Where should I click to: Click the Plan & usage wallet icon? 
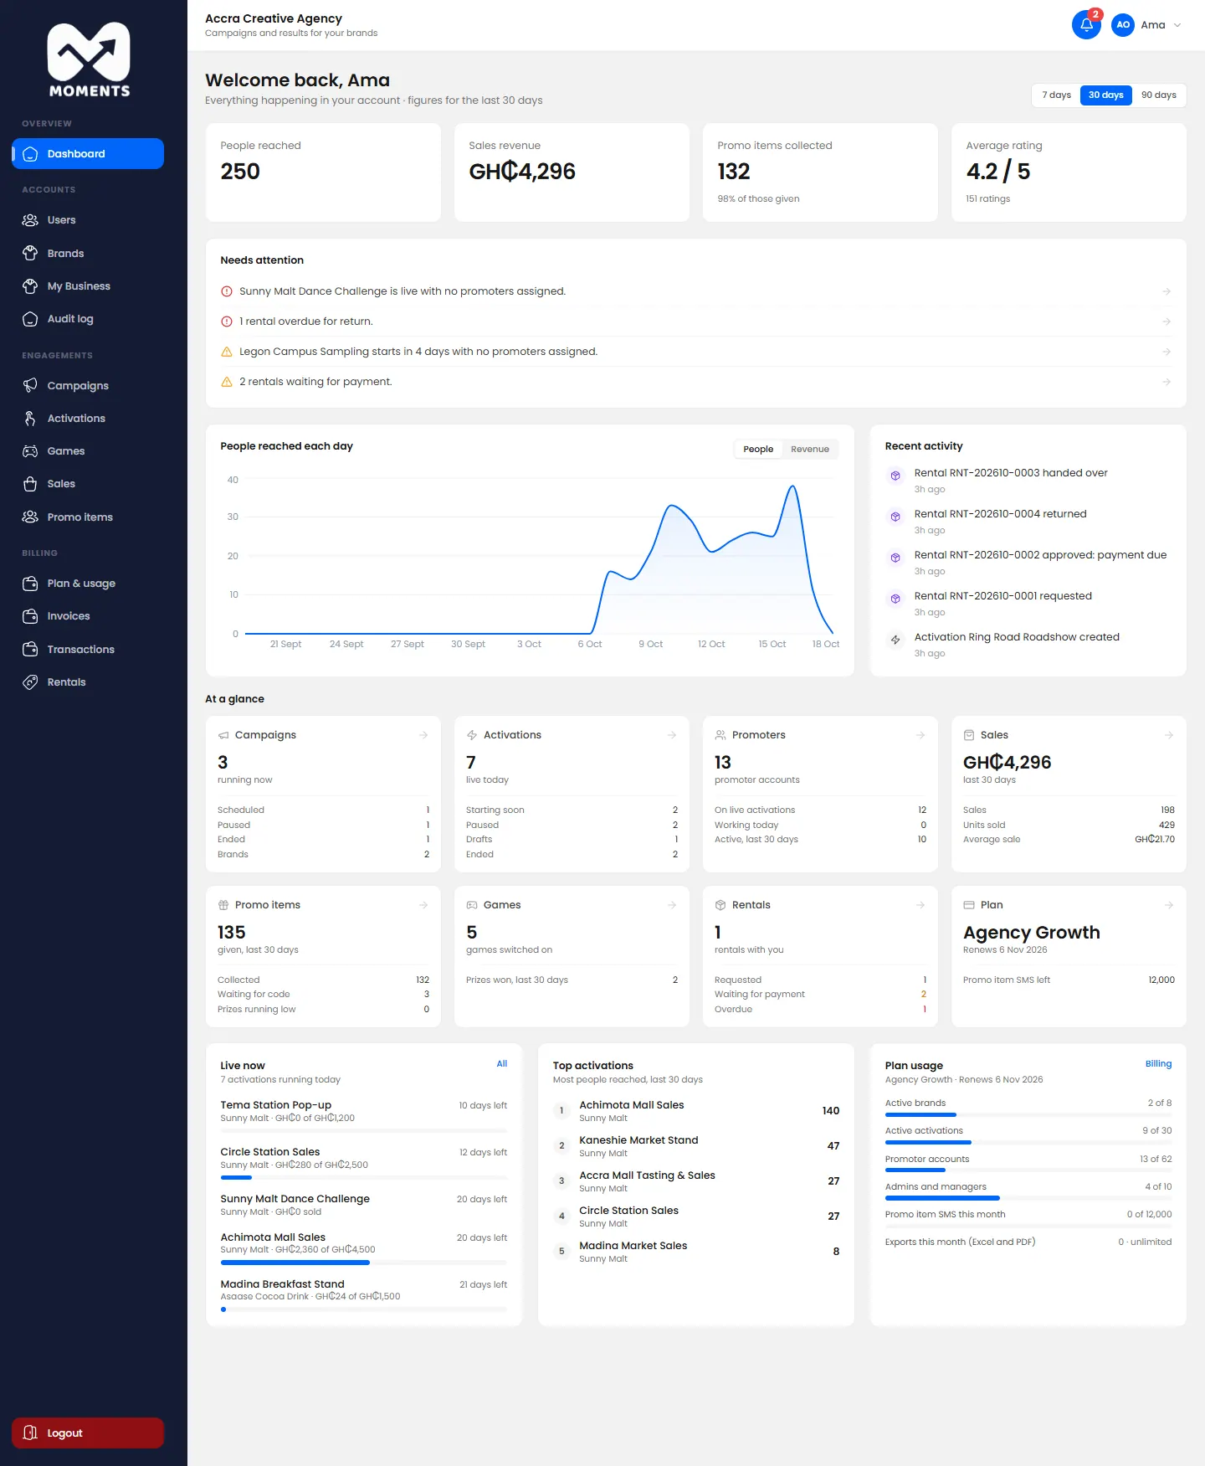pyautogui.click(x=30, y=584)
